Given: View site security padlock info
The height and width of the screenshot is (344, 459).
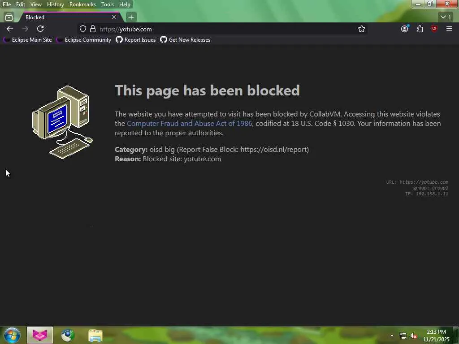Looking at the screenshot, I should pos(93,29).
